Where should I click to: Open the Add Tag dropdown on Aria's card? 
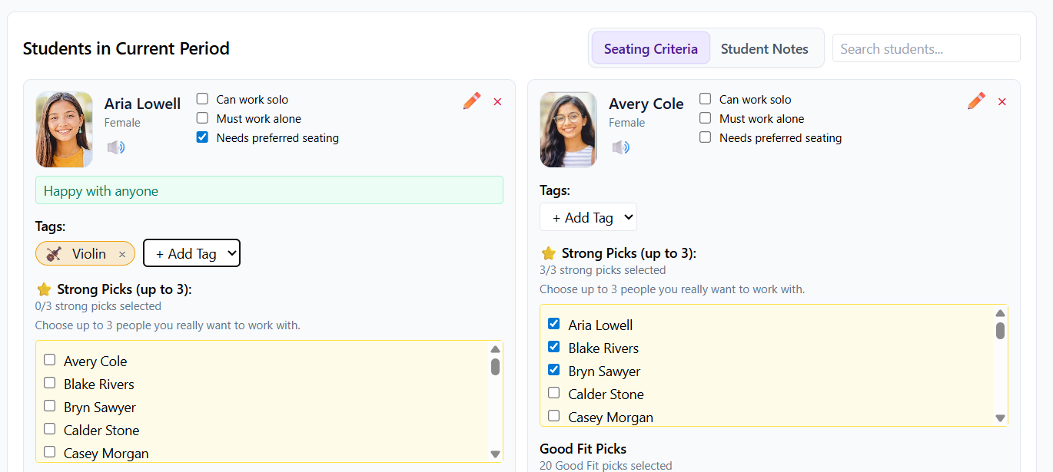click(191, 253)
